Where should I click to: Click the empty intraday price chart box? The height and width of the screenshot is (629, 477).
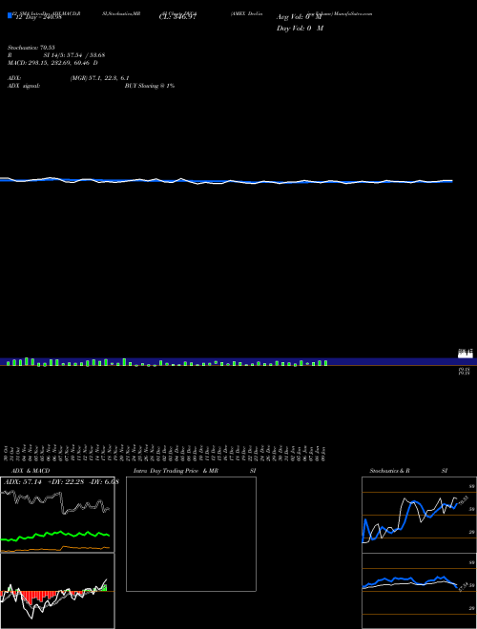click(191, 534)
